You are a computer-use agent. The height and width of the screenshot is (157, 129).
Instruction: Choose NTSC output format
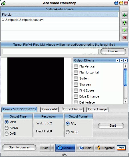point(68,132)
